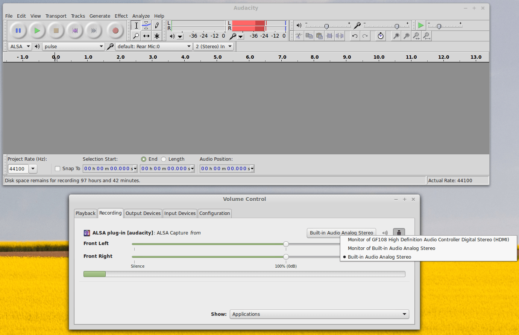This screenshot has height=335, width=519.
Task: Click the Sync-Lock clock icon
Action: point(381,36)
